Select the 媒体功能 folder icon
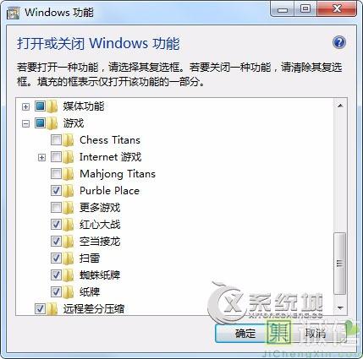Screen dimensions: 363x359 [x=52, y=106]
